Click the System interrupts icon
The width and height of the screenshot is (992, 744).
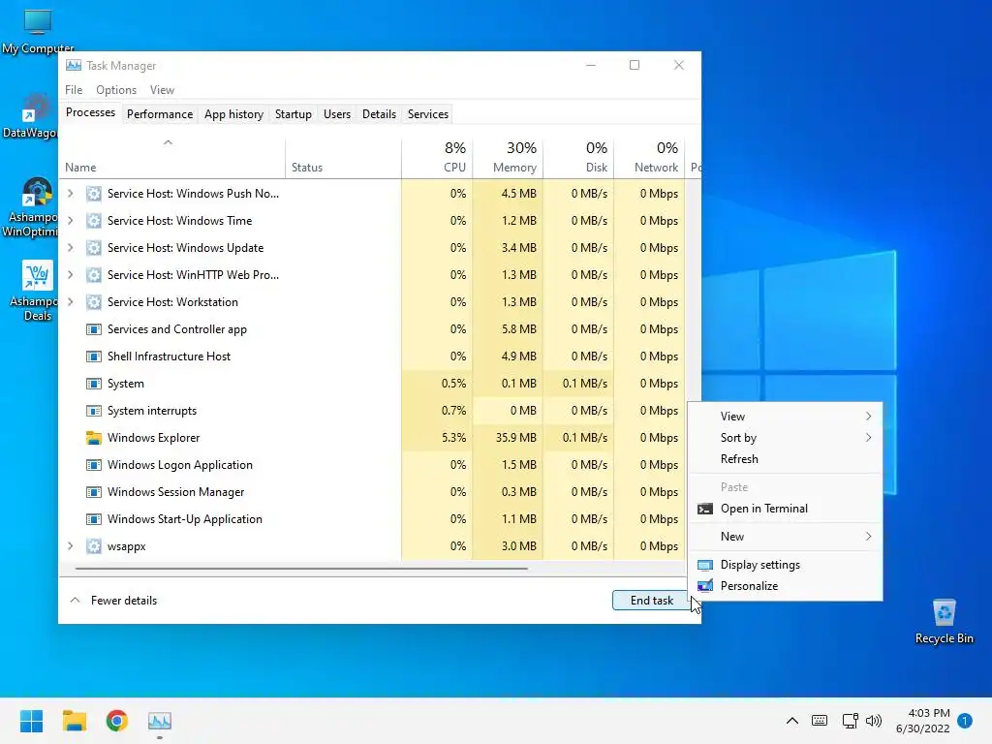(94, 411)
